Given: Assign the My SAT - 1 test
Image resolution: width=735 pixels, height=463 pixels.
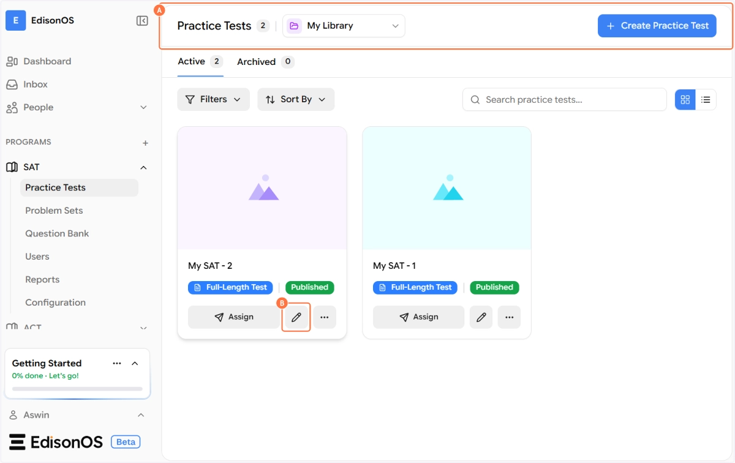Looking at the screenshot, I should pyautogui.click(x=418, y=317).
